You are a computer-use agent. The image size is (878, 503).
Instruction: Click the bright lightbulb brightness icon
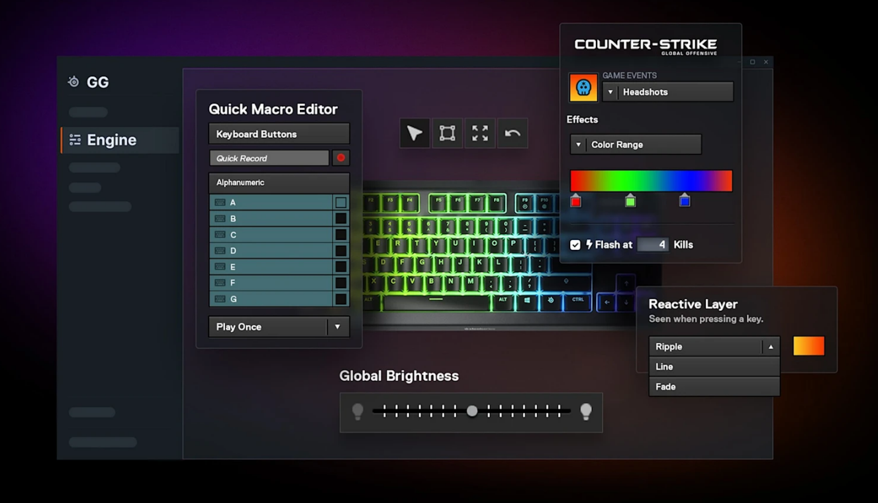(x=586, y=412)
